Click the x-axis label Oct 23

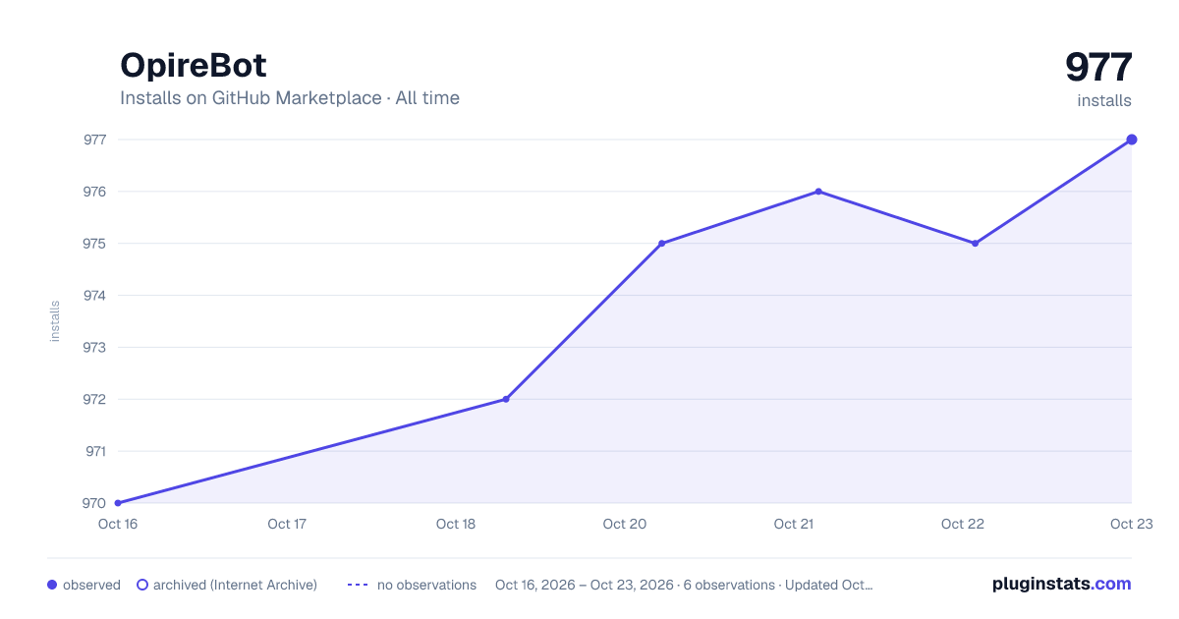pos(1130,524)
